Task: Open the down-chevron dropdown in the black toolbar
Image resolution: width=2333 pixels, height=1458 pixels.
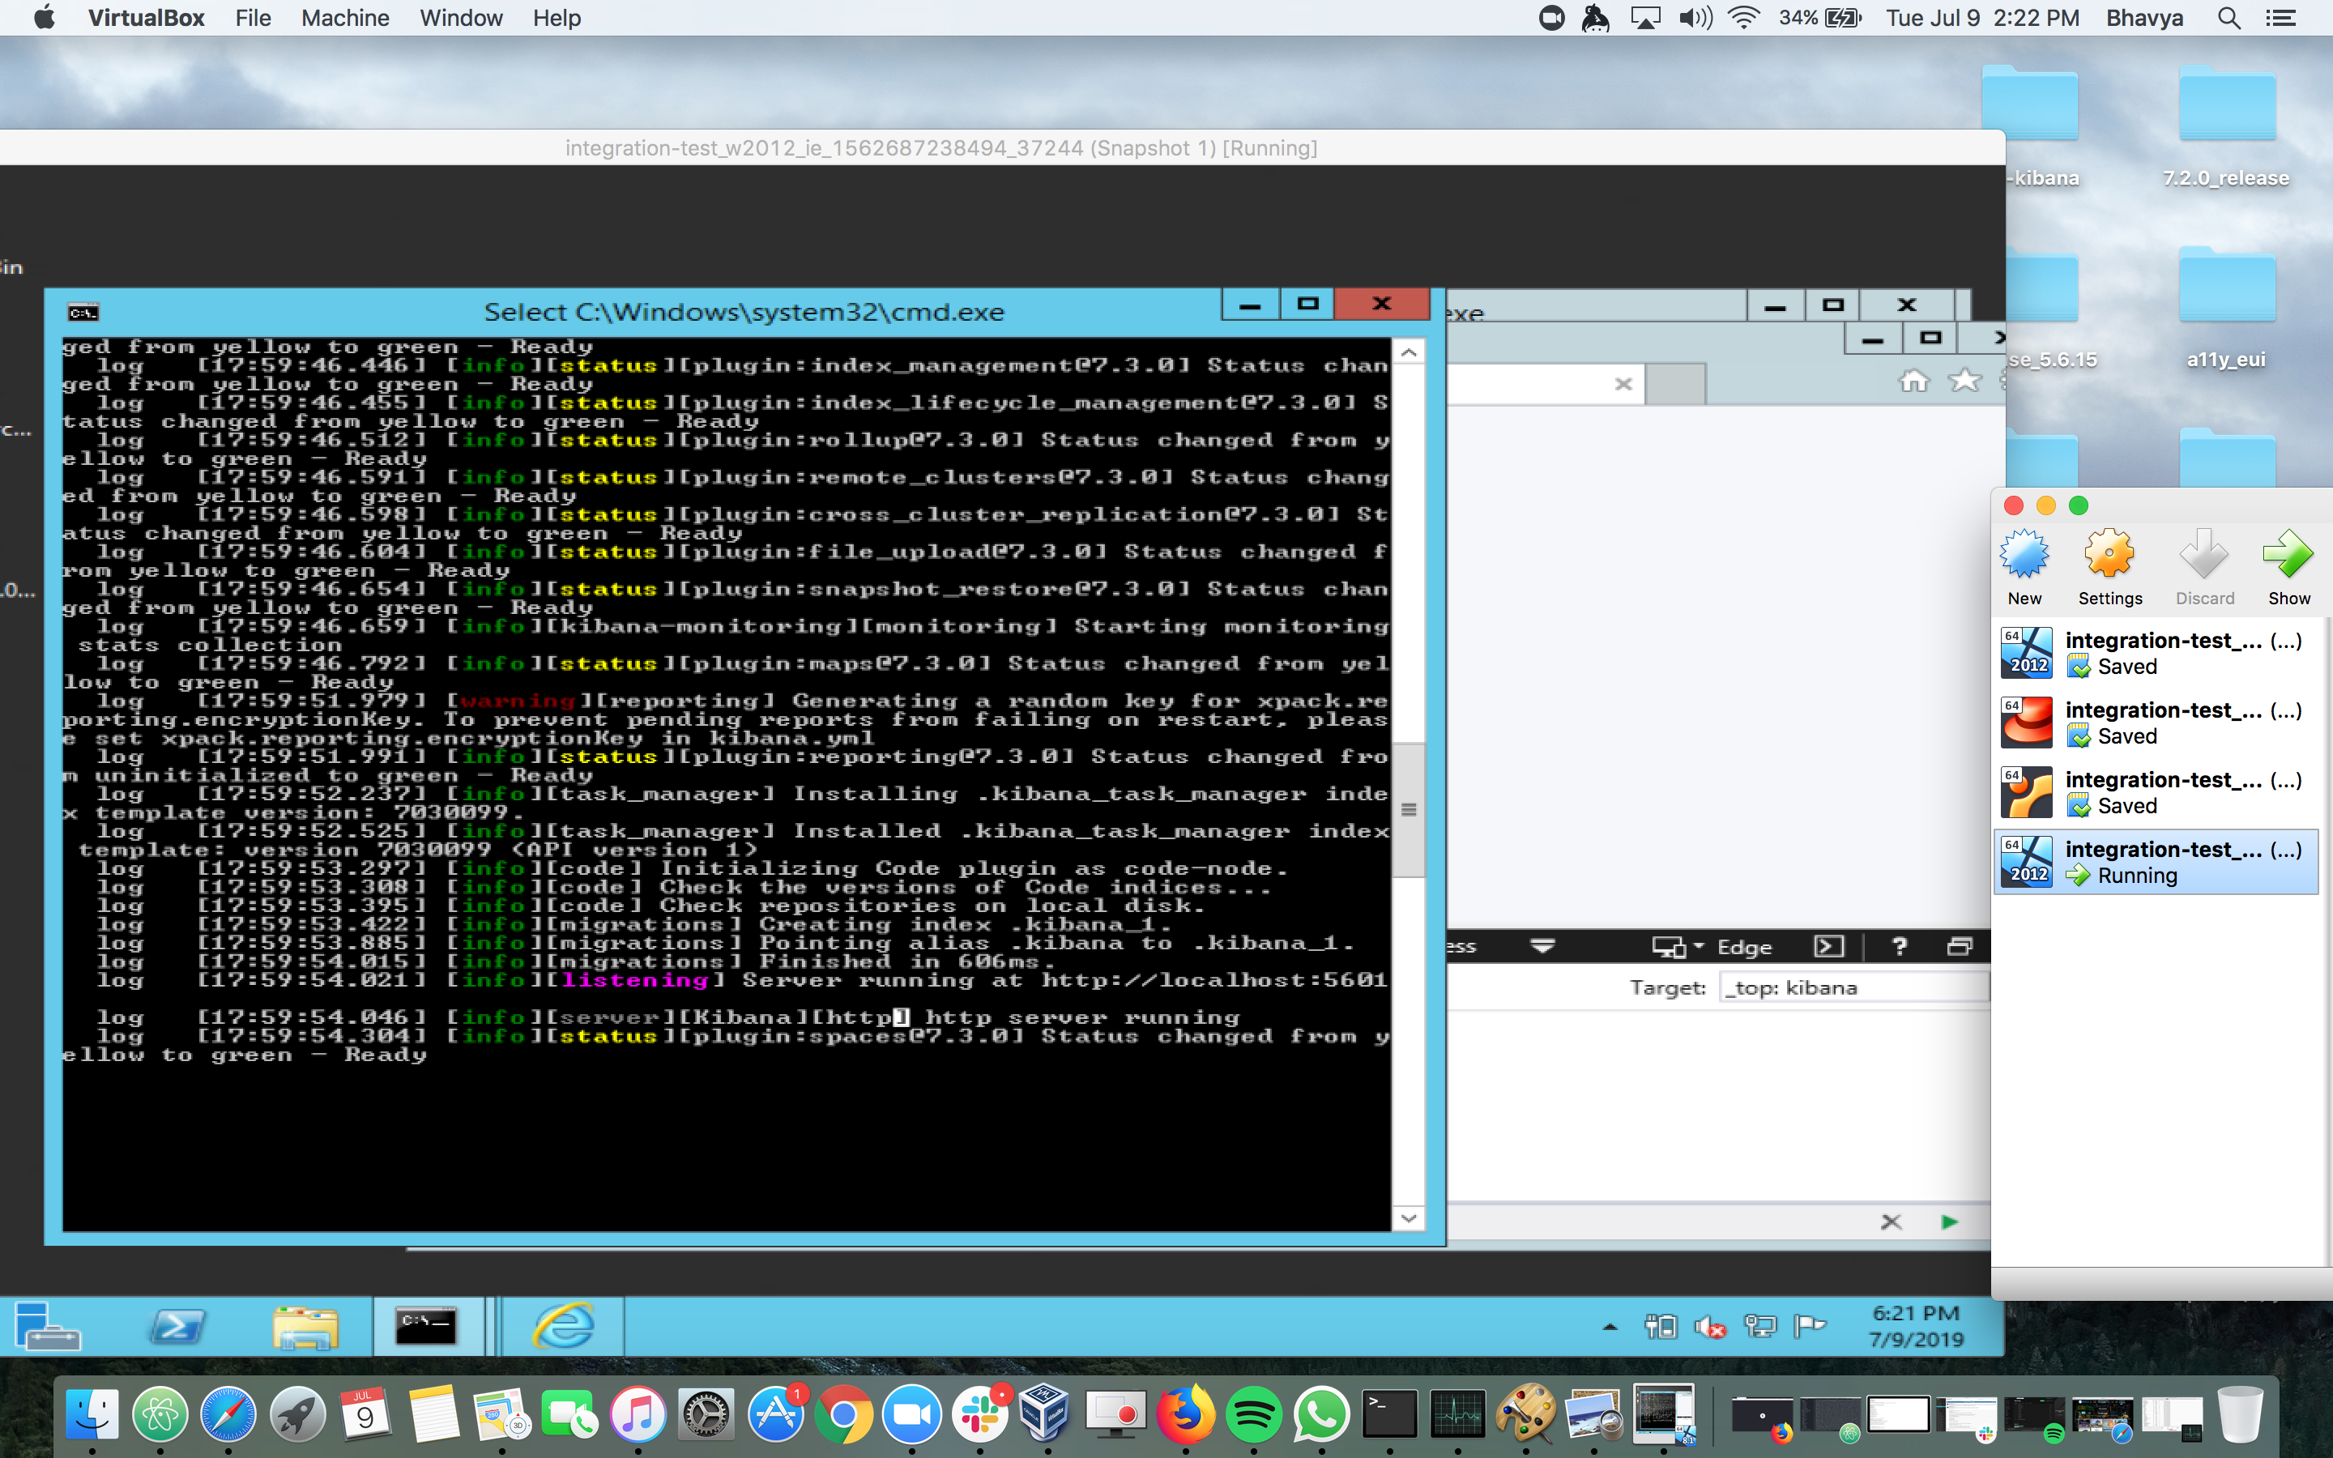Action: (x=1542, y=946)
